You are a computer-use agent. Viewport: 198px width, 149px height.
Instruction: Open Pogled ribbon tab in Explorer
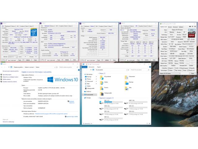point(99,67)
